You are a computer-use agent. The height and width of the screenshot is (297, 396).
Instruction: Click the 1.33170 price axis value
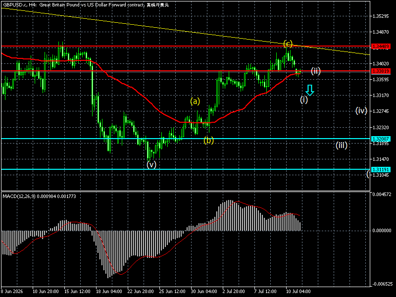[x=381, y=96]
